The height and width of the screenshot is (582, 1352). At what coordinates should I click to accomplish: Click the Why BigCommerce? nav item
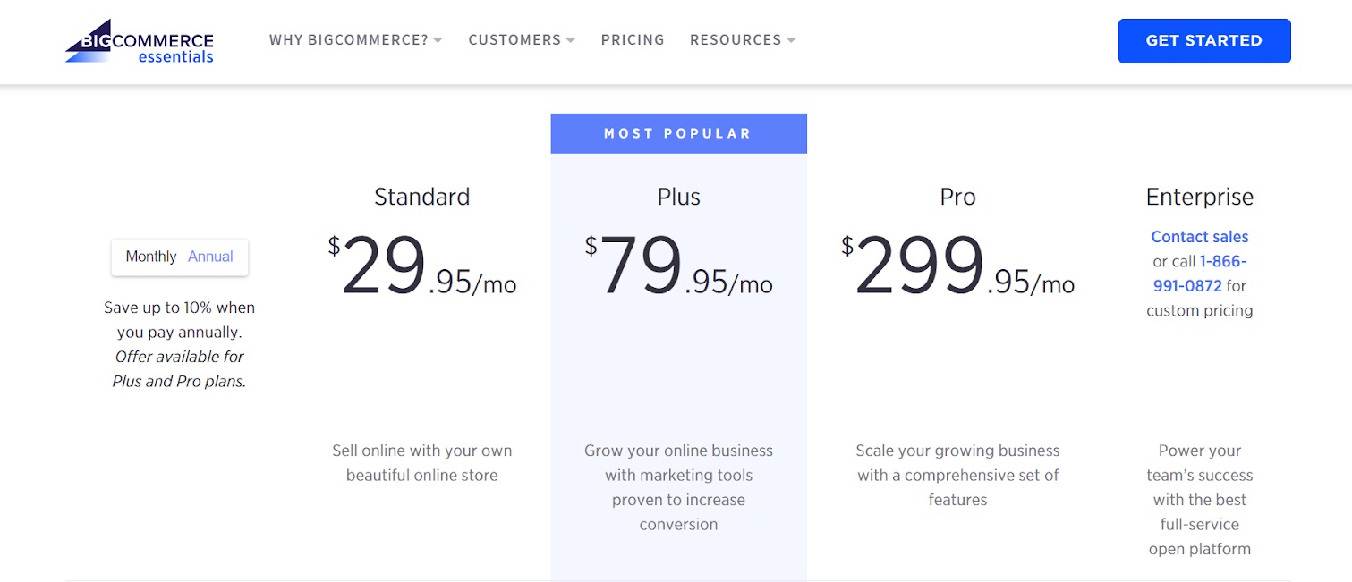coord(349,40)
